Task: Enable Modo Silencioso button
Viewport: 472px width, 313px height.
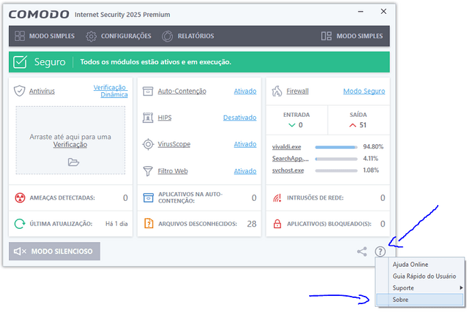Action: point(55,251)
